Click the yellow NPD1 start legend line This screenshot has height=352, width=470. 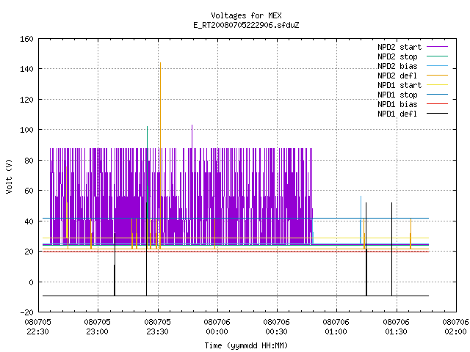pyautogui.click(x=438, y=85)
